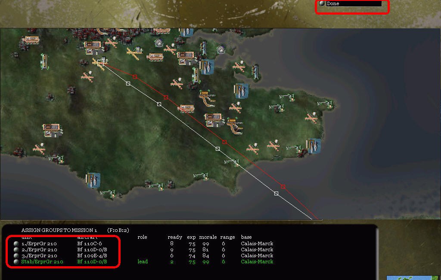Click the harbor icon on the far eastern coast
The image size is (441, 280).
point(314,146)
